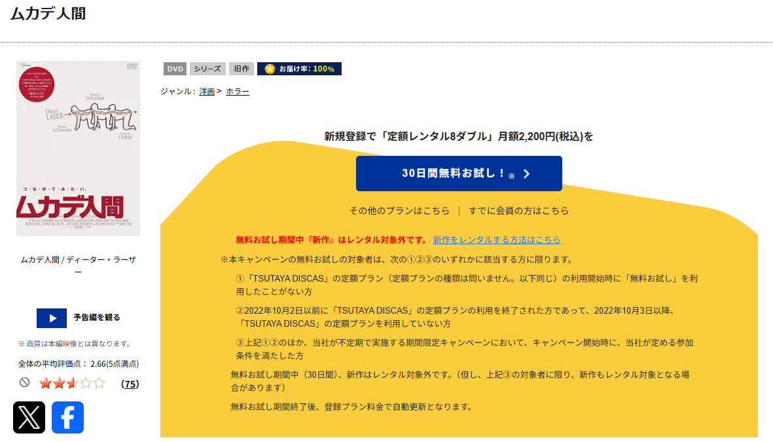This screenshot has width=773, height=442.
Task: Play the trailer with the blue play icon
Action: pos(52,318)
